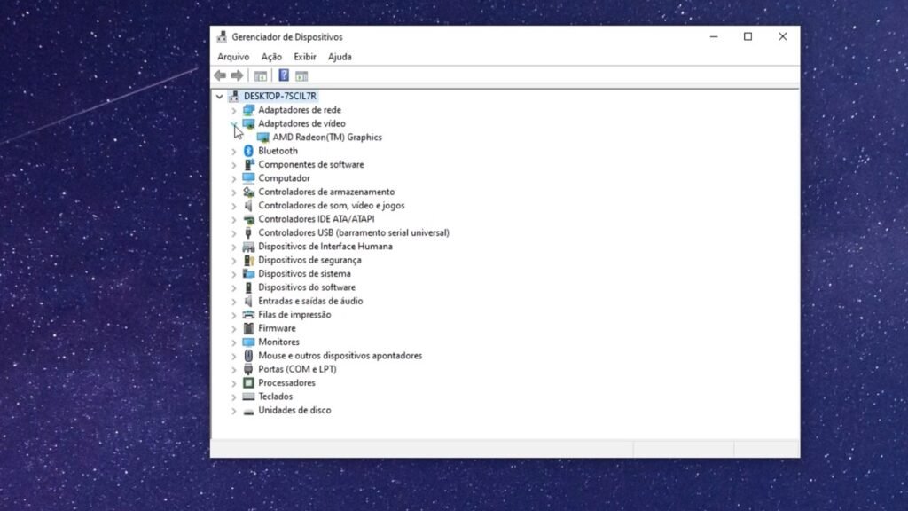The image size is (908, 511).
Task: Click the Dispositivos de sistema icon
Action: [x=248, y=273]
